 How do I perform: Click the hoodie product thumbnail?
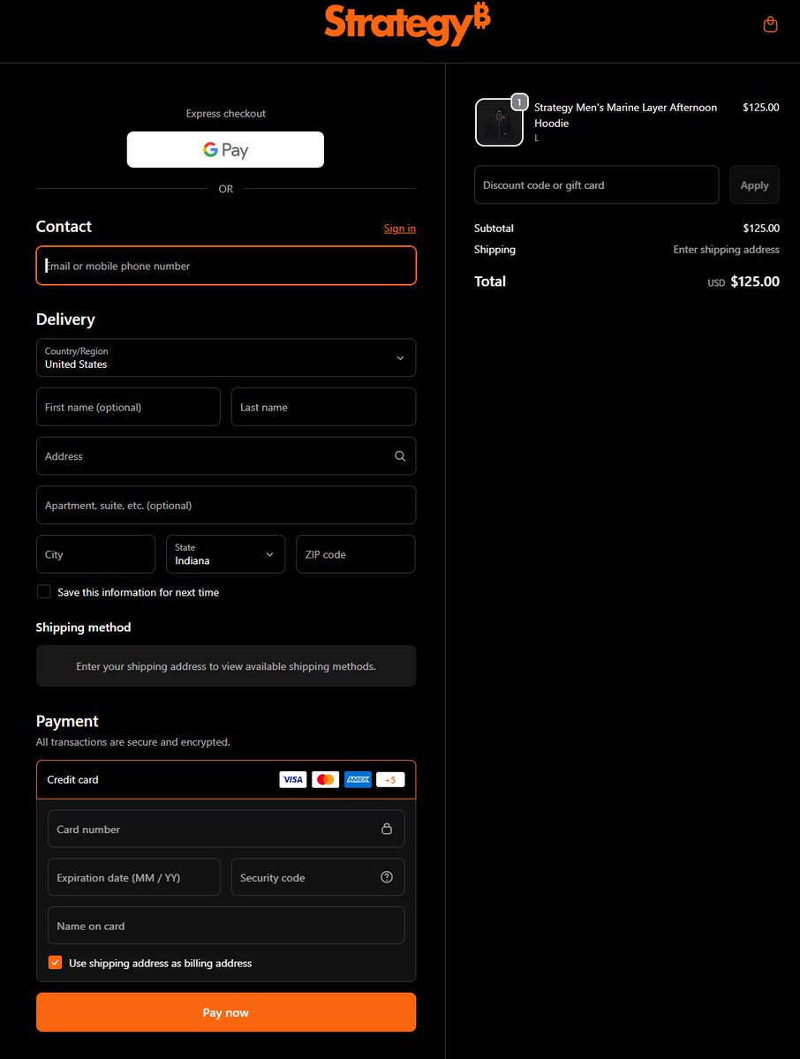coord(499,122)
